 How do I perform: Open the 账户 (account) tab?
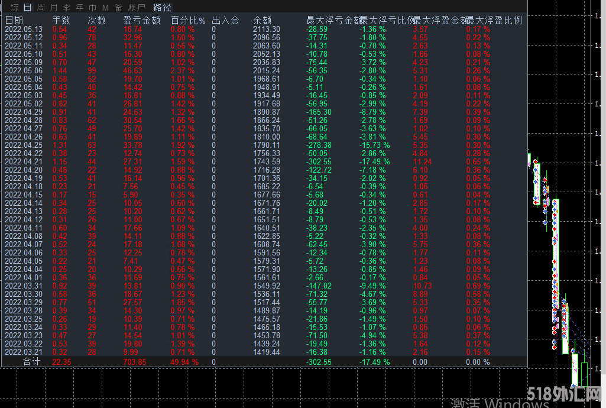(x=137, y=8)
